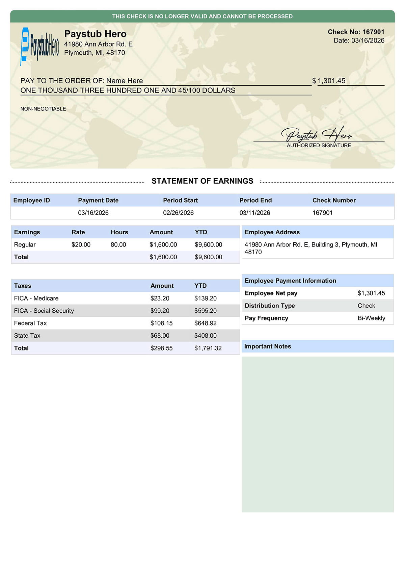This screenshot has width=405, height=573.
Task: Click the Regular row amount '$1,600.00'
Action: point(163,244)
